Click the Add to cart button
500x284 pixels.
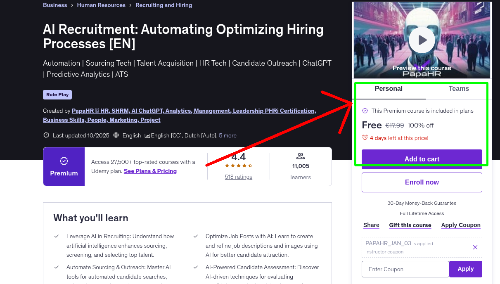tap(422, 159)
